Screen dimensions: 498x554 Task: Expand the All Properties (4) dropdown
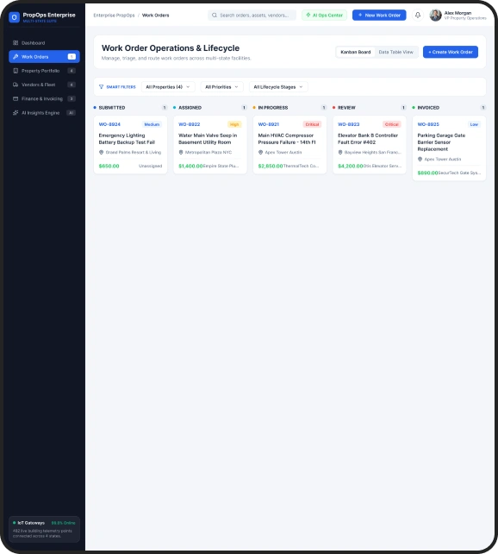[x=168, y=87]
